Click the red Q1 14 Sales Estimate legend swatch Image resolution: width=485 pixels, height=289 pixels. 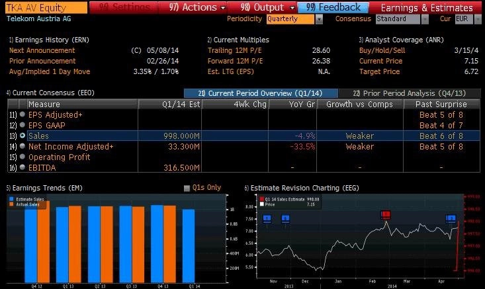click(x=262, y=199)
